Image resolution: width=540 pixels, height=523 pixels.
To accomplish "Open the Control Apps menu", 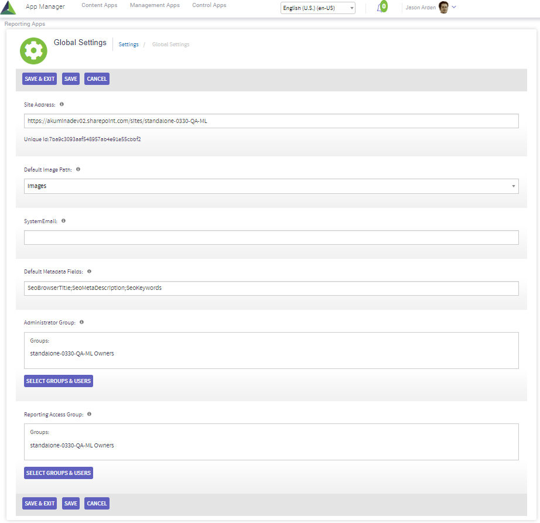I will click(209, 5).
